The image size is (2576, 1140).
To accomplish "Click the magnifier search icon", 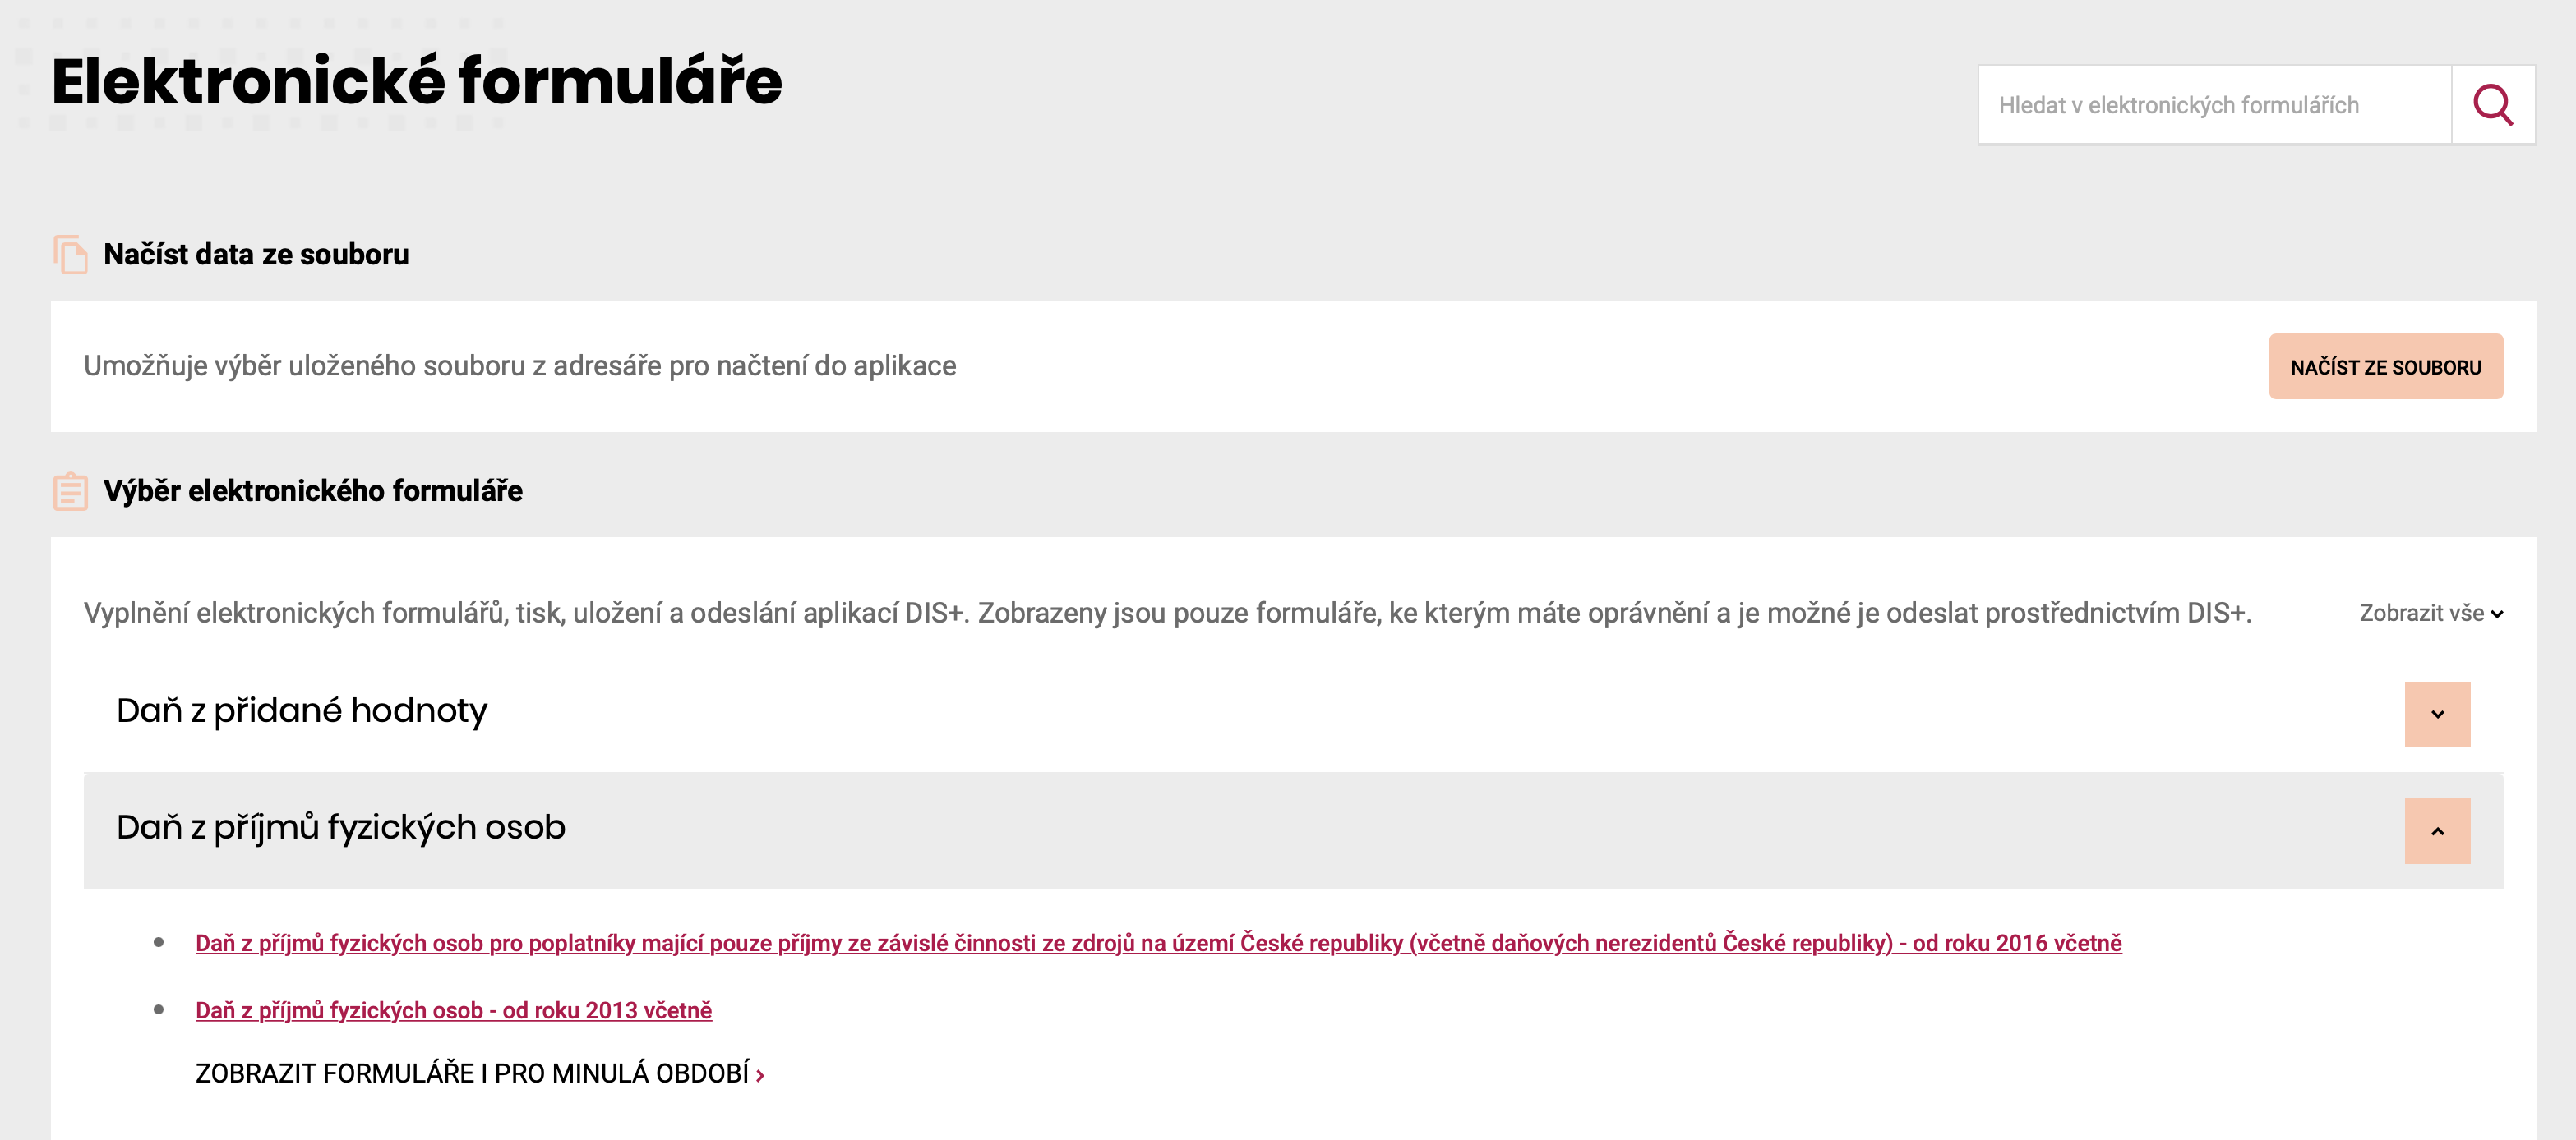I will click(x=2492, y=105).
